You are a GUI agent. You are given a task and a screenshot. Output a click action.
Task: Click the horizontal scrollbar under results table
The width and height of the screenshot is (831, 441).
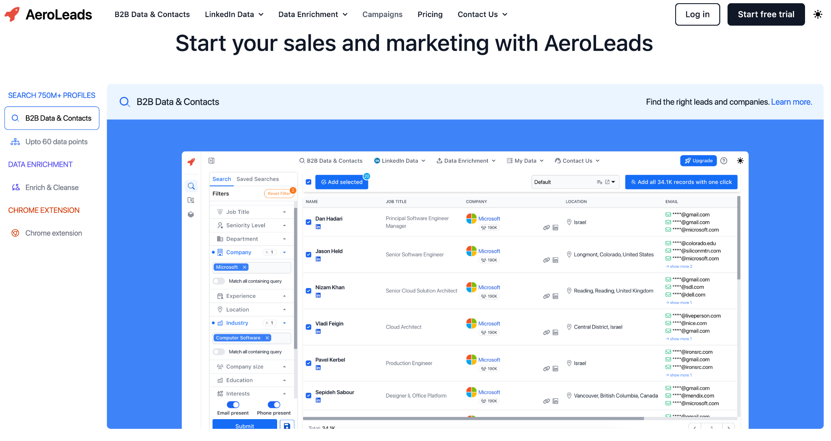(x=473, y=418)
